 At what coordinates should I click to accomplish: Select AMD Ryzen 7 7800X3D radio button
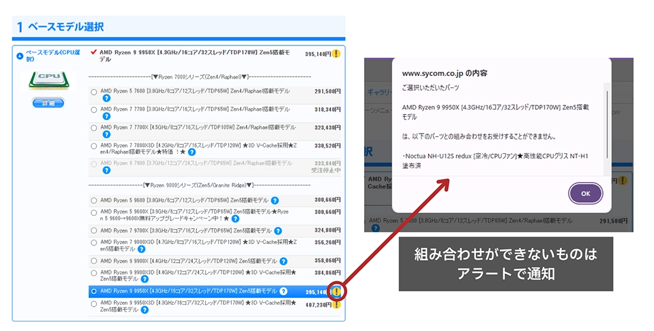click(x=94, y=146)
